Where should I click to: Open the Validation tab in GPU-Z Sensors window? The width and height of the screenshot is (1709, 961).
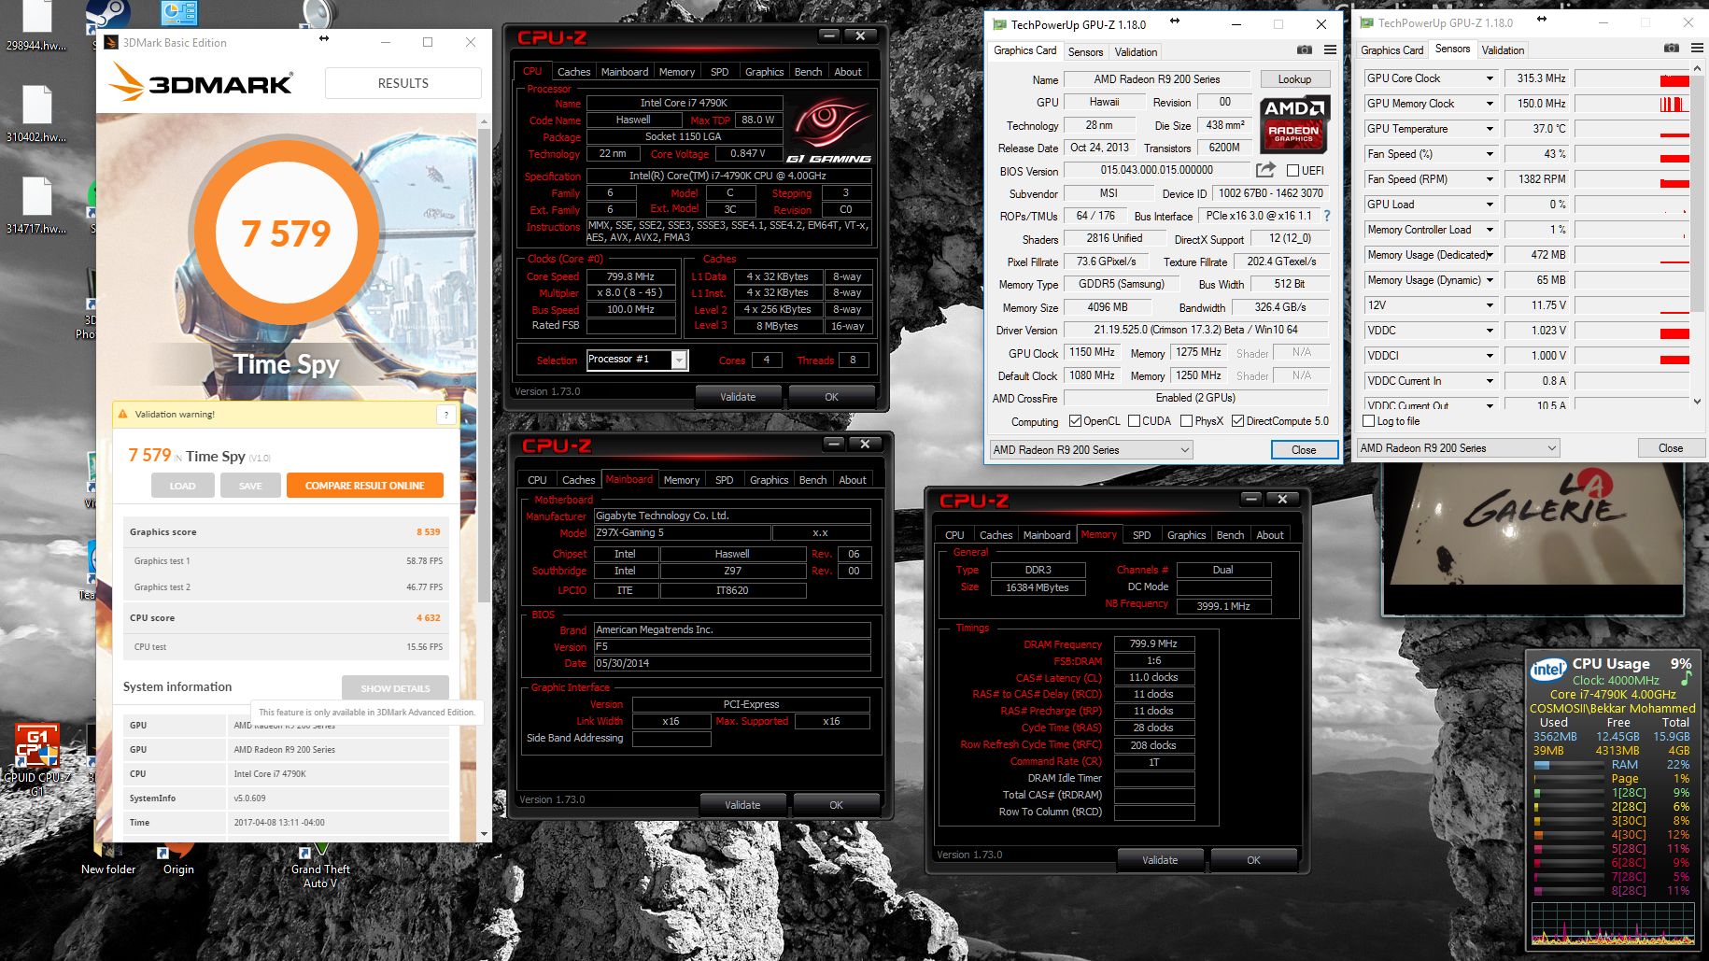click(x=1503, y=50)
